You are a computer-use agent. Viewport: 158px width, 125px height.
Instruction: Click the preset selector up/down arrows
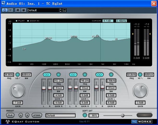pos(61,10)
